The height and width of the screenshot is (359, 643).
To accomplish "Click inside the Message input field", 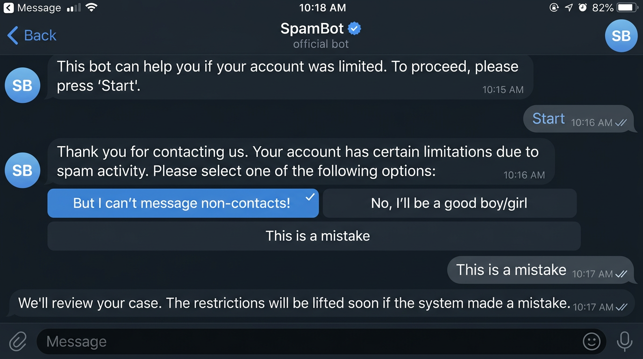I will click(280, 342).
